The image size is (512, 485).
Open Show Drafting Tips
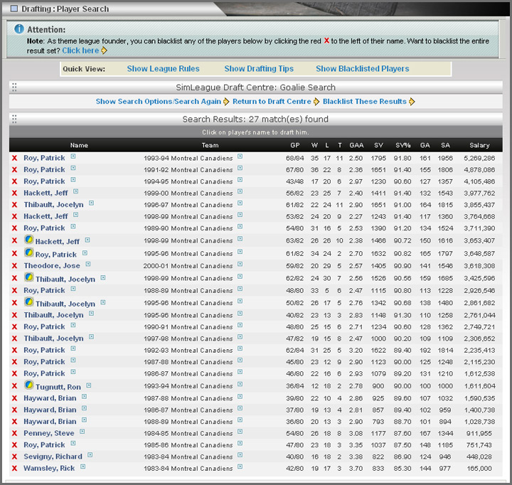pyautogui.click(x=260, y=69)
